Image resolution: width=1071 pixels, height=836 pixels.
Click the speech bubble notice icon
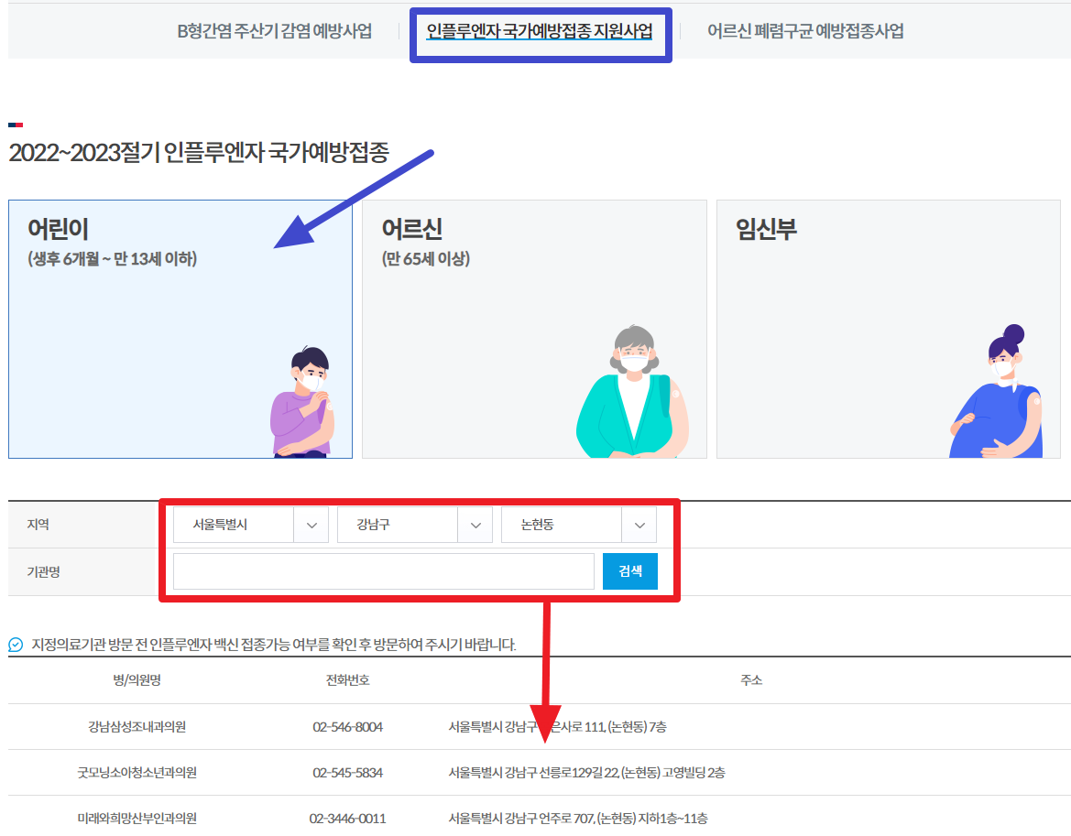(14, 641)
